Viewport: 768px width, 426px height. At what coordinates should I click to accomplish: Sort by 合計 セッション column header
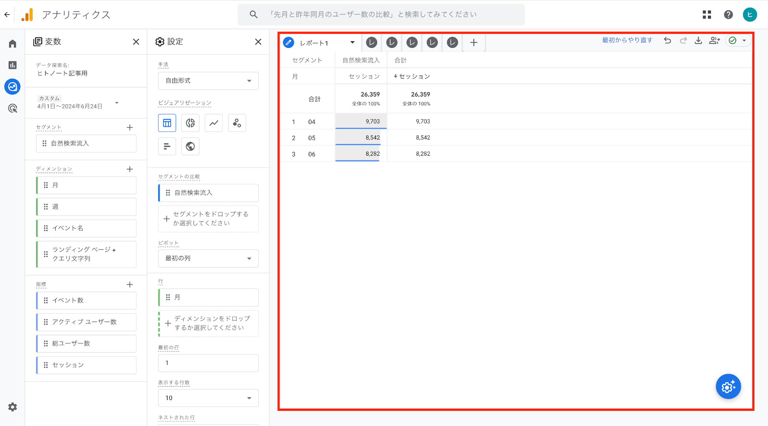pyautogui.click(x=412, y=76)
